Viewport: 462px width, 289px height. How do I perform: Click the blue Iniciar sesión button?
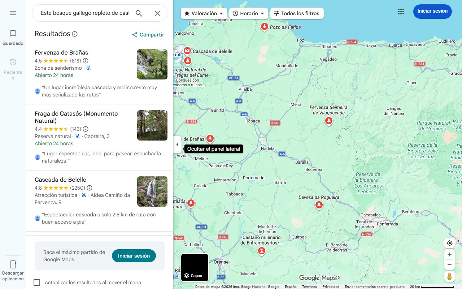[x=432, y=11]
